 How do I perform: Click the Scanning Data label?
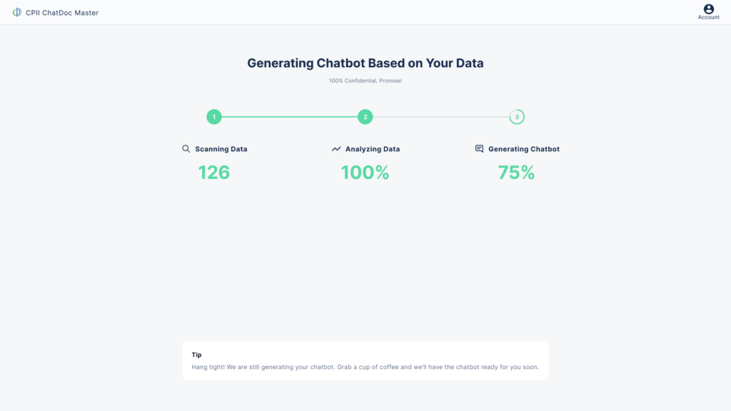(221, 149)
